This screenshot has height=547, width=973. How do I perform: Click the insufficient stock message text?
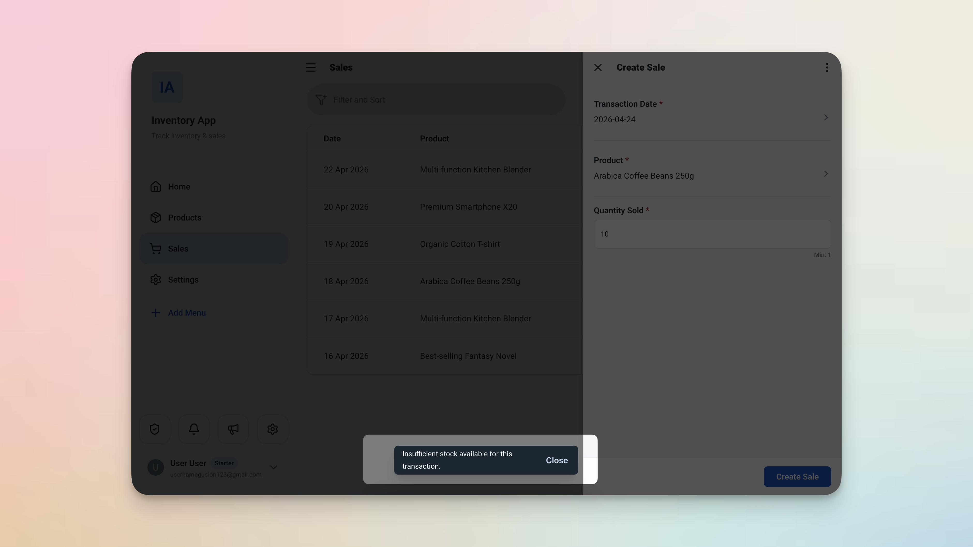pos(457,460)
